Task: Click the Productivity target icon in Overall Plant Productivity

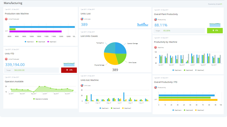Action: click(155, 20)
